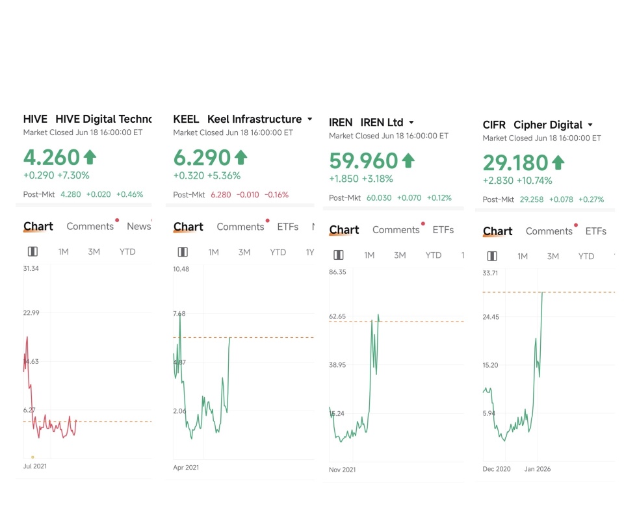Select the 1M range on IREN chart
The height and width of the screenshot is (519, 624).
click(369, 255)
